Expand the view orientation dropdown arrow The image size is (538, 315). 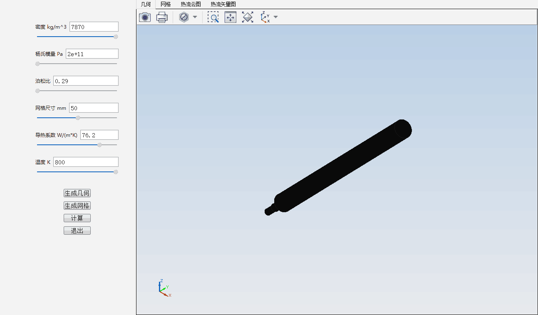tap(275, 17)
